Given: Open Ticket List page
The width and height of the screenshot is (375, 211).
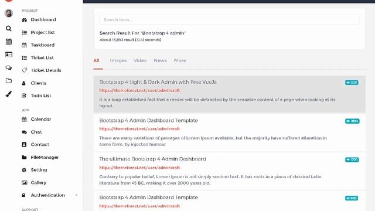Looking at the screenshot, I should tap(42, 57).
